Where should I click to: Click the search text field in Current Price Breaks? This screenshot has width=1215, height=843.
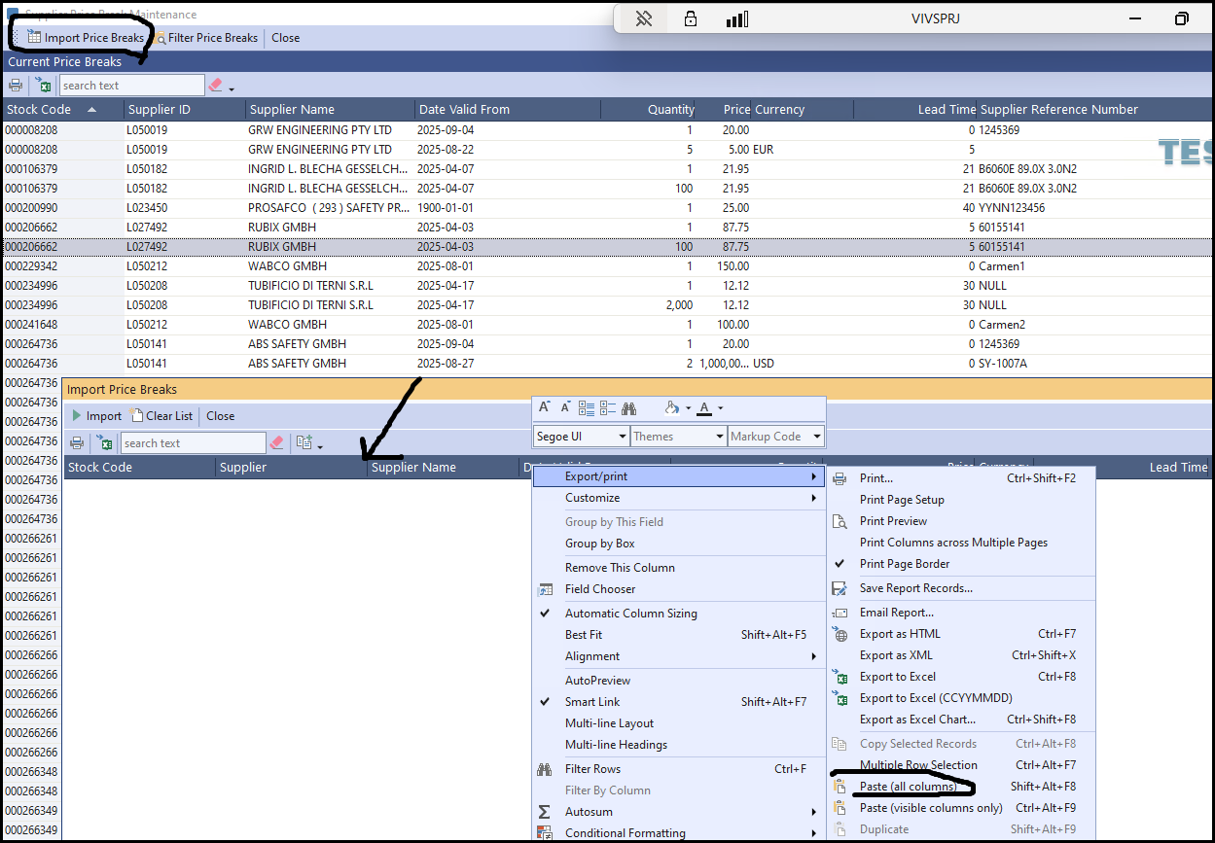[131, 86]
